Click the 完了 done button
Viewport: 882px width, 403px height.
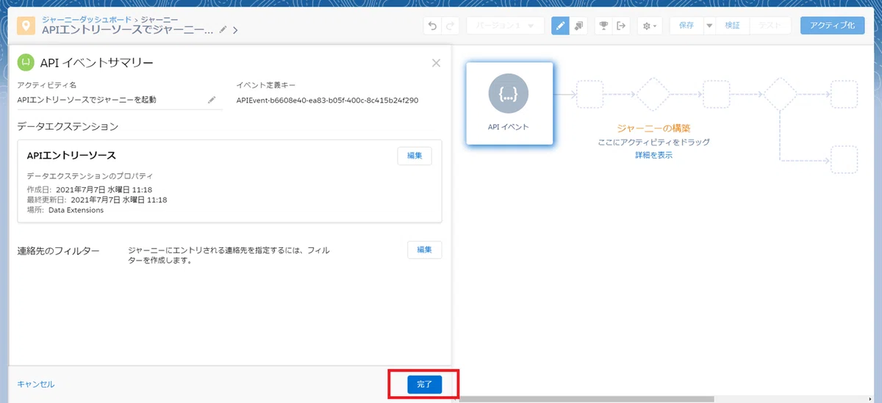coord(425,384)
